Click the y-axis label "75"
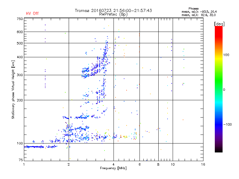The image size is (239, 179). point(21,160)
